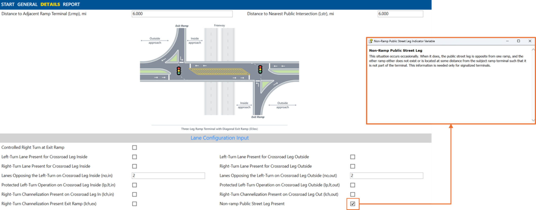Click the help window scroll down arrow
Viewport: 536px width, 210px height.
pyautogui.click(x=533, y=120)
